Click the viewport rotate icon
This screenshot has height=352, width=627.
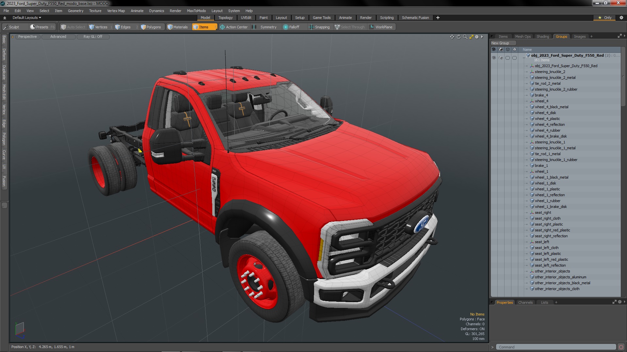[x=458, y=37]
